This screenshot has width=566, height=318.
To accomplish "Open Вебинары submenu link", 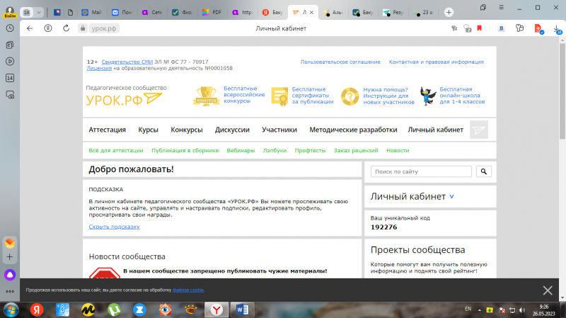I will (x=241, y=150).
